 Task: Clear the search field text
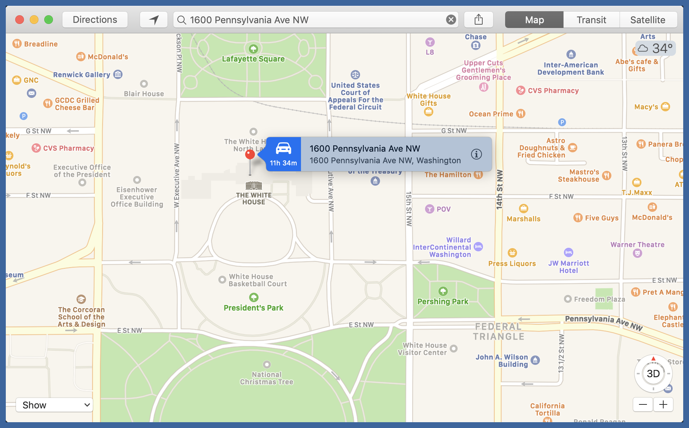[x=451, y=20]
